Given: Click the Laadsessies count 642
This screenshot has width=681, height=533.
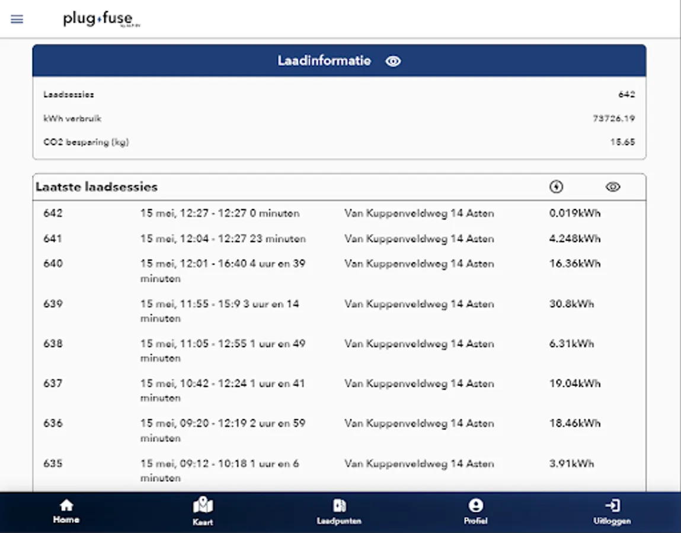Looking at the screenshot, I should point(626,95).
